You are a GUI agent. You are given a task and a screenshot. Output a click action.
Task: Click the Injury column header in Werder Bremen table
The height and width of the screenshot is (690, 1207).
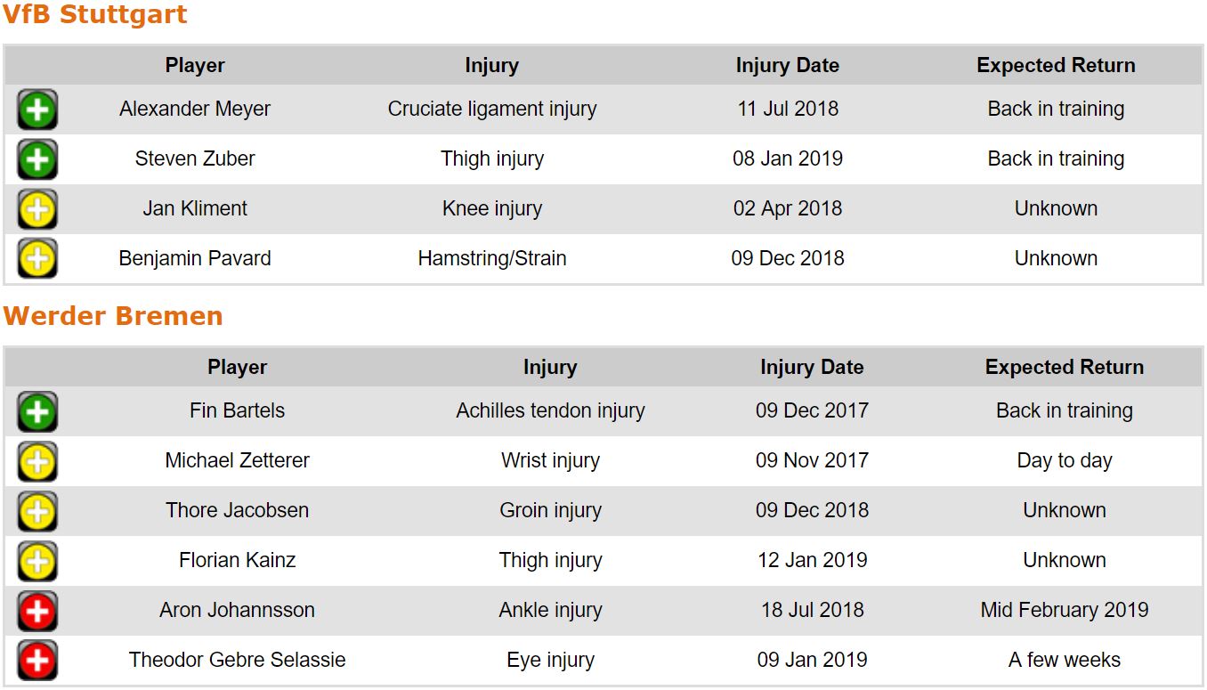pos(550,368)
